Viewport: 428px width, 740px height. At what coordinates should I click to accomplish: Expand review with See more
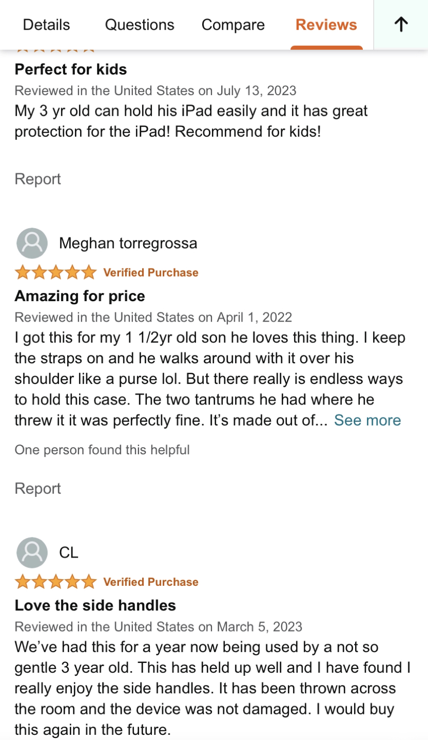367,420
